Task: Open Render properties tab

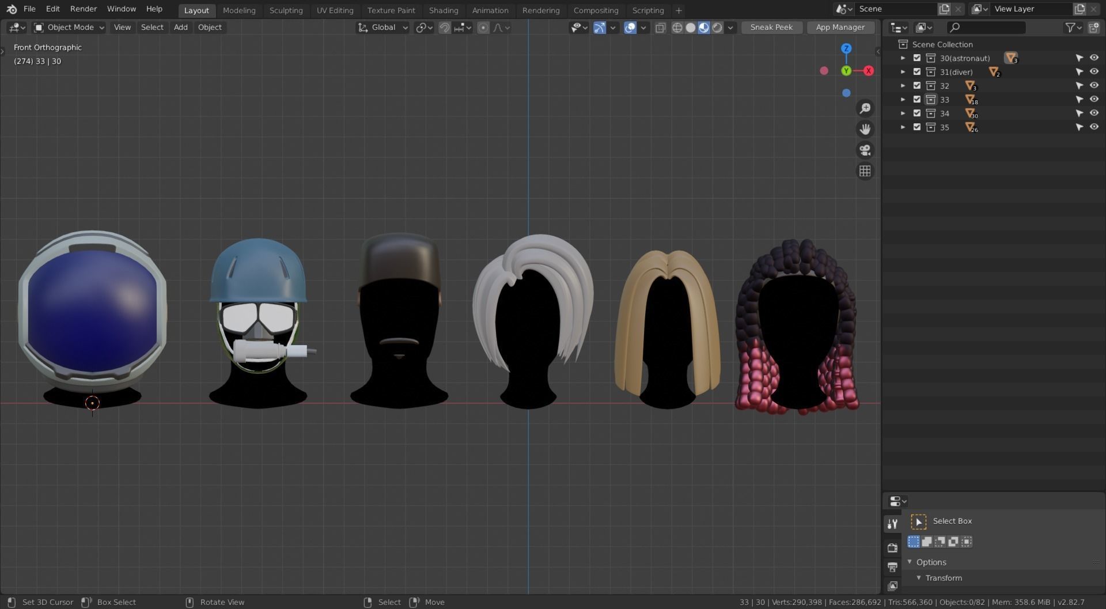Action: (892, 547)
